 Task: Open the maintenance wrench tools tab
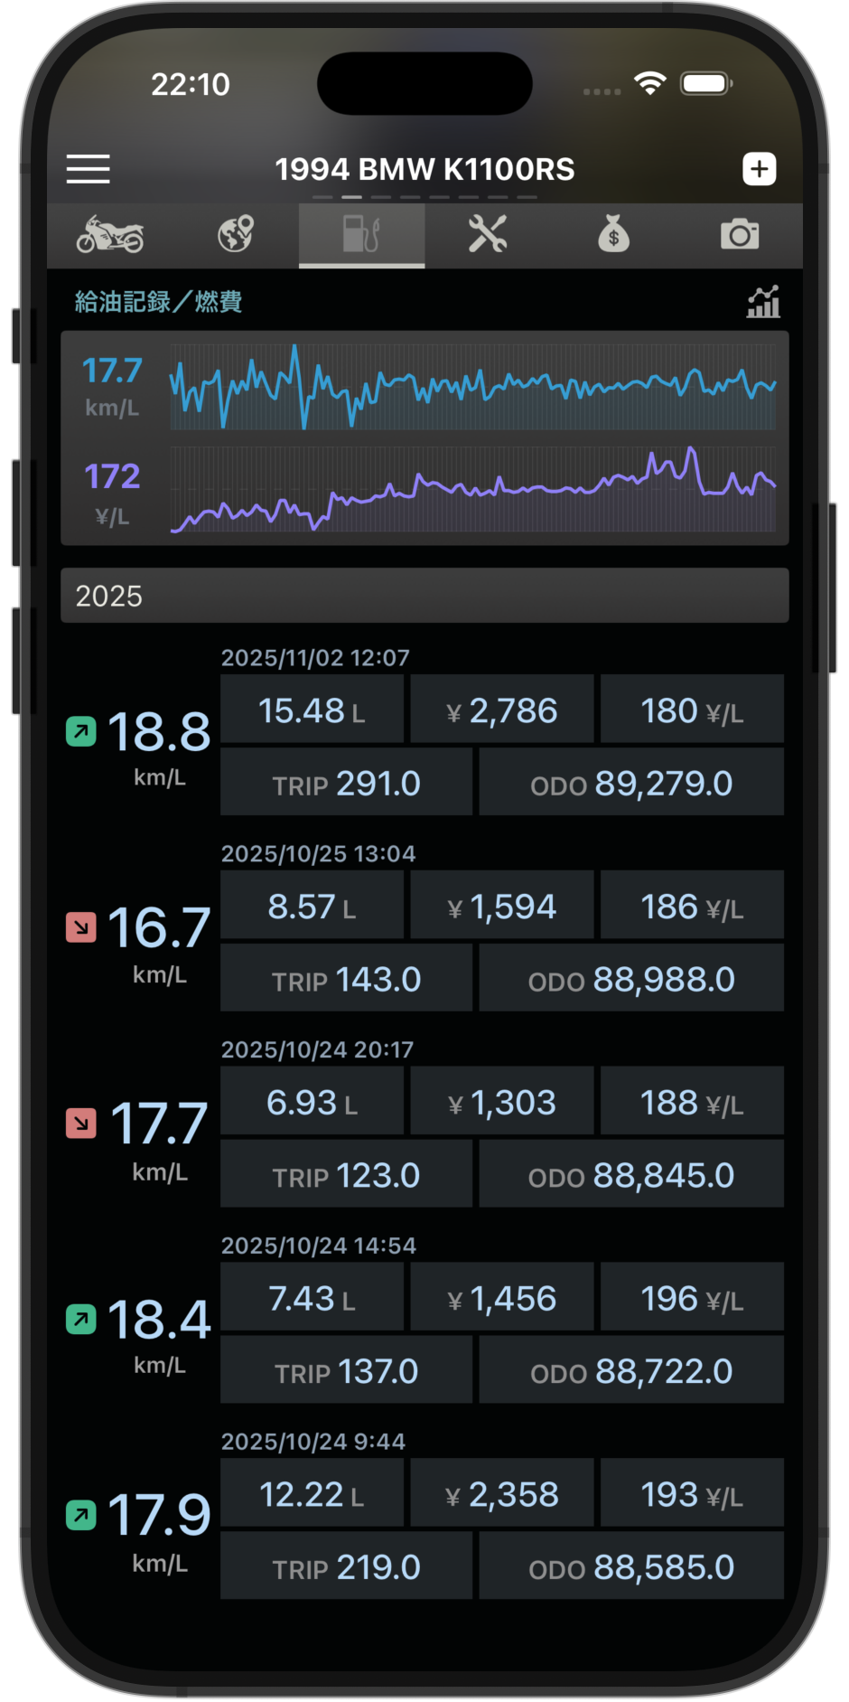[488, 235]
